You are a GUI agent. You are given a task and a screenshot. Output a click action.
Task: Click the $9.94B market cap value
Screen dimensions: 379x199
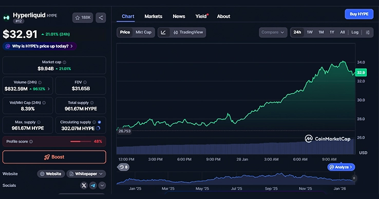tap(46, 69)
